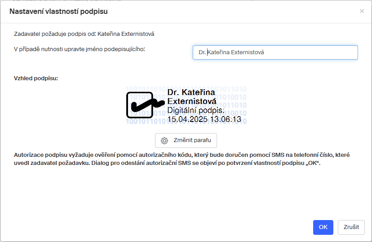372x242 pixels.
Task: Click label 'V případě nutnosti upravte jméno podepisujícího:'
Action: (80, 49)
